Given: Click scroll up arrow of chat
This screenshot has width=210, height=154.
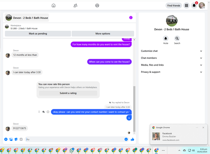Looking at the screenshot, I should coord(134,40).
